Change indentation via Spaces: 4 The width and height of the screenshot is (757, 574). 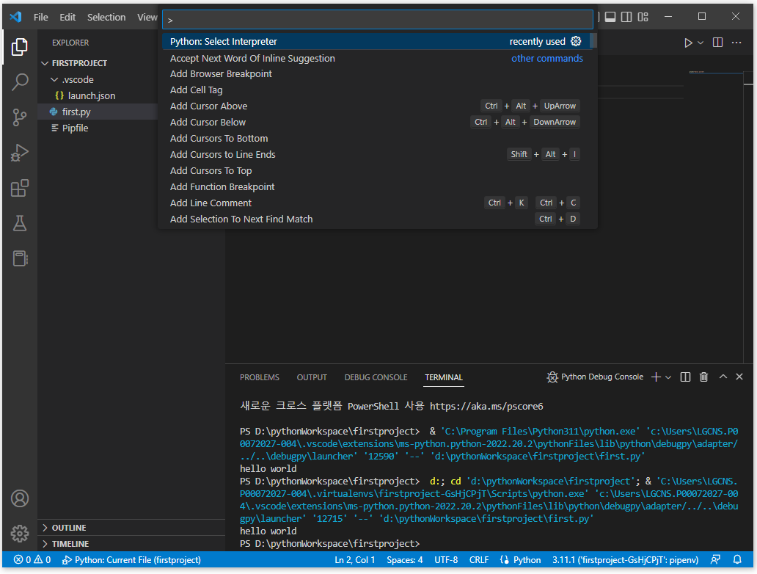(405, 559)
